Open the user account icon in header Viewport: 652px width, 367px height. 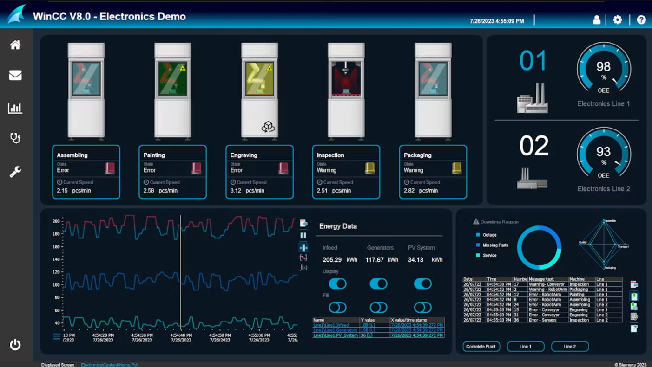click(597, 20)
